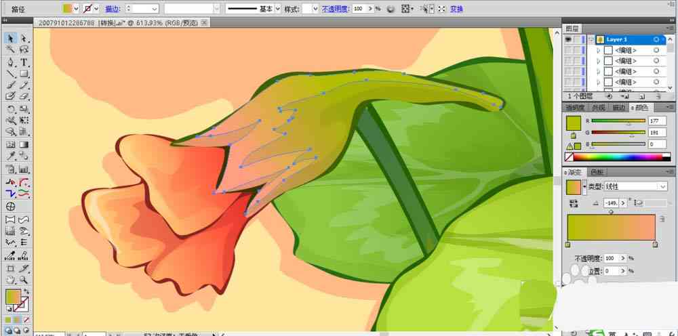678x336 pixels.
Task: Select the right gradient color stop
Action: pyautogui.click(x=655, y=245)
